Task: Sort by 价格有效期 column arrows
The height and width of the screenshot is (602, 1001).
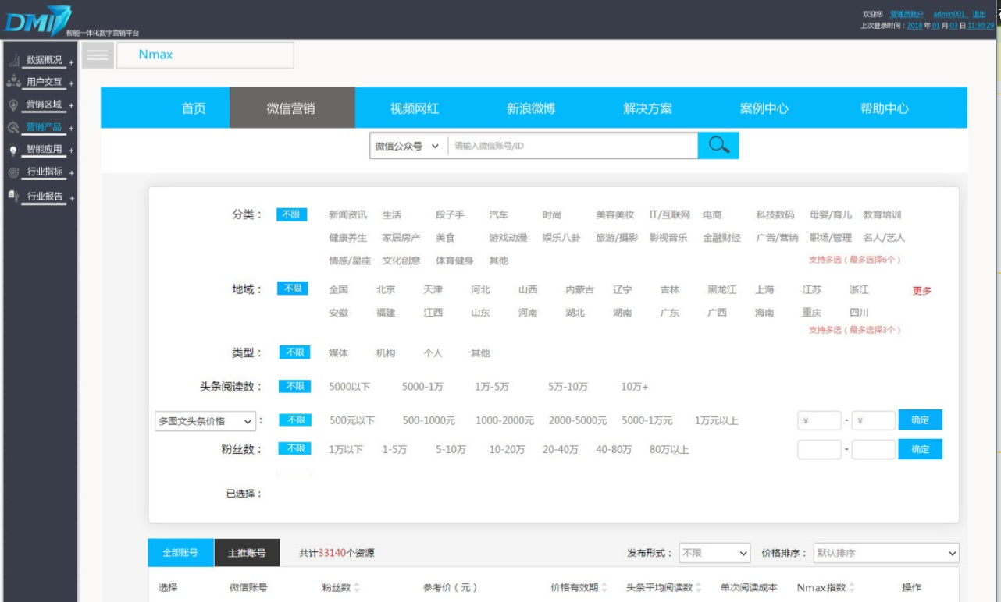Action: [x=604, y=587]
